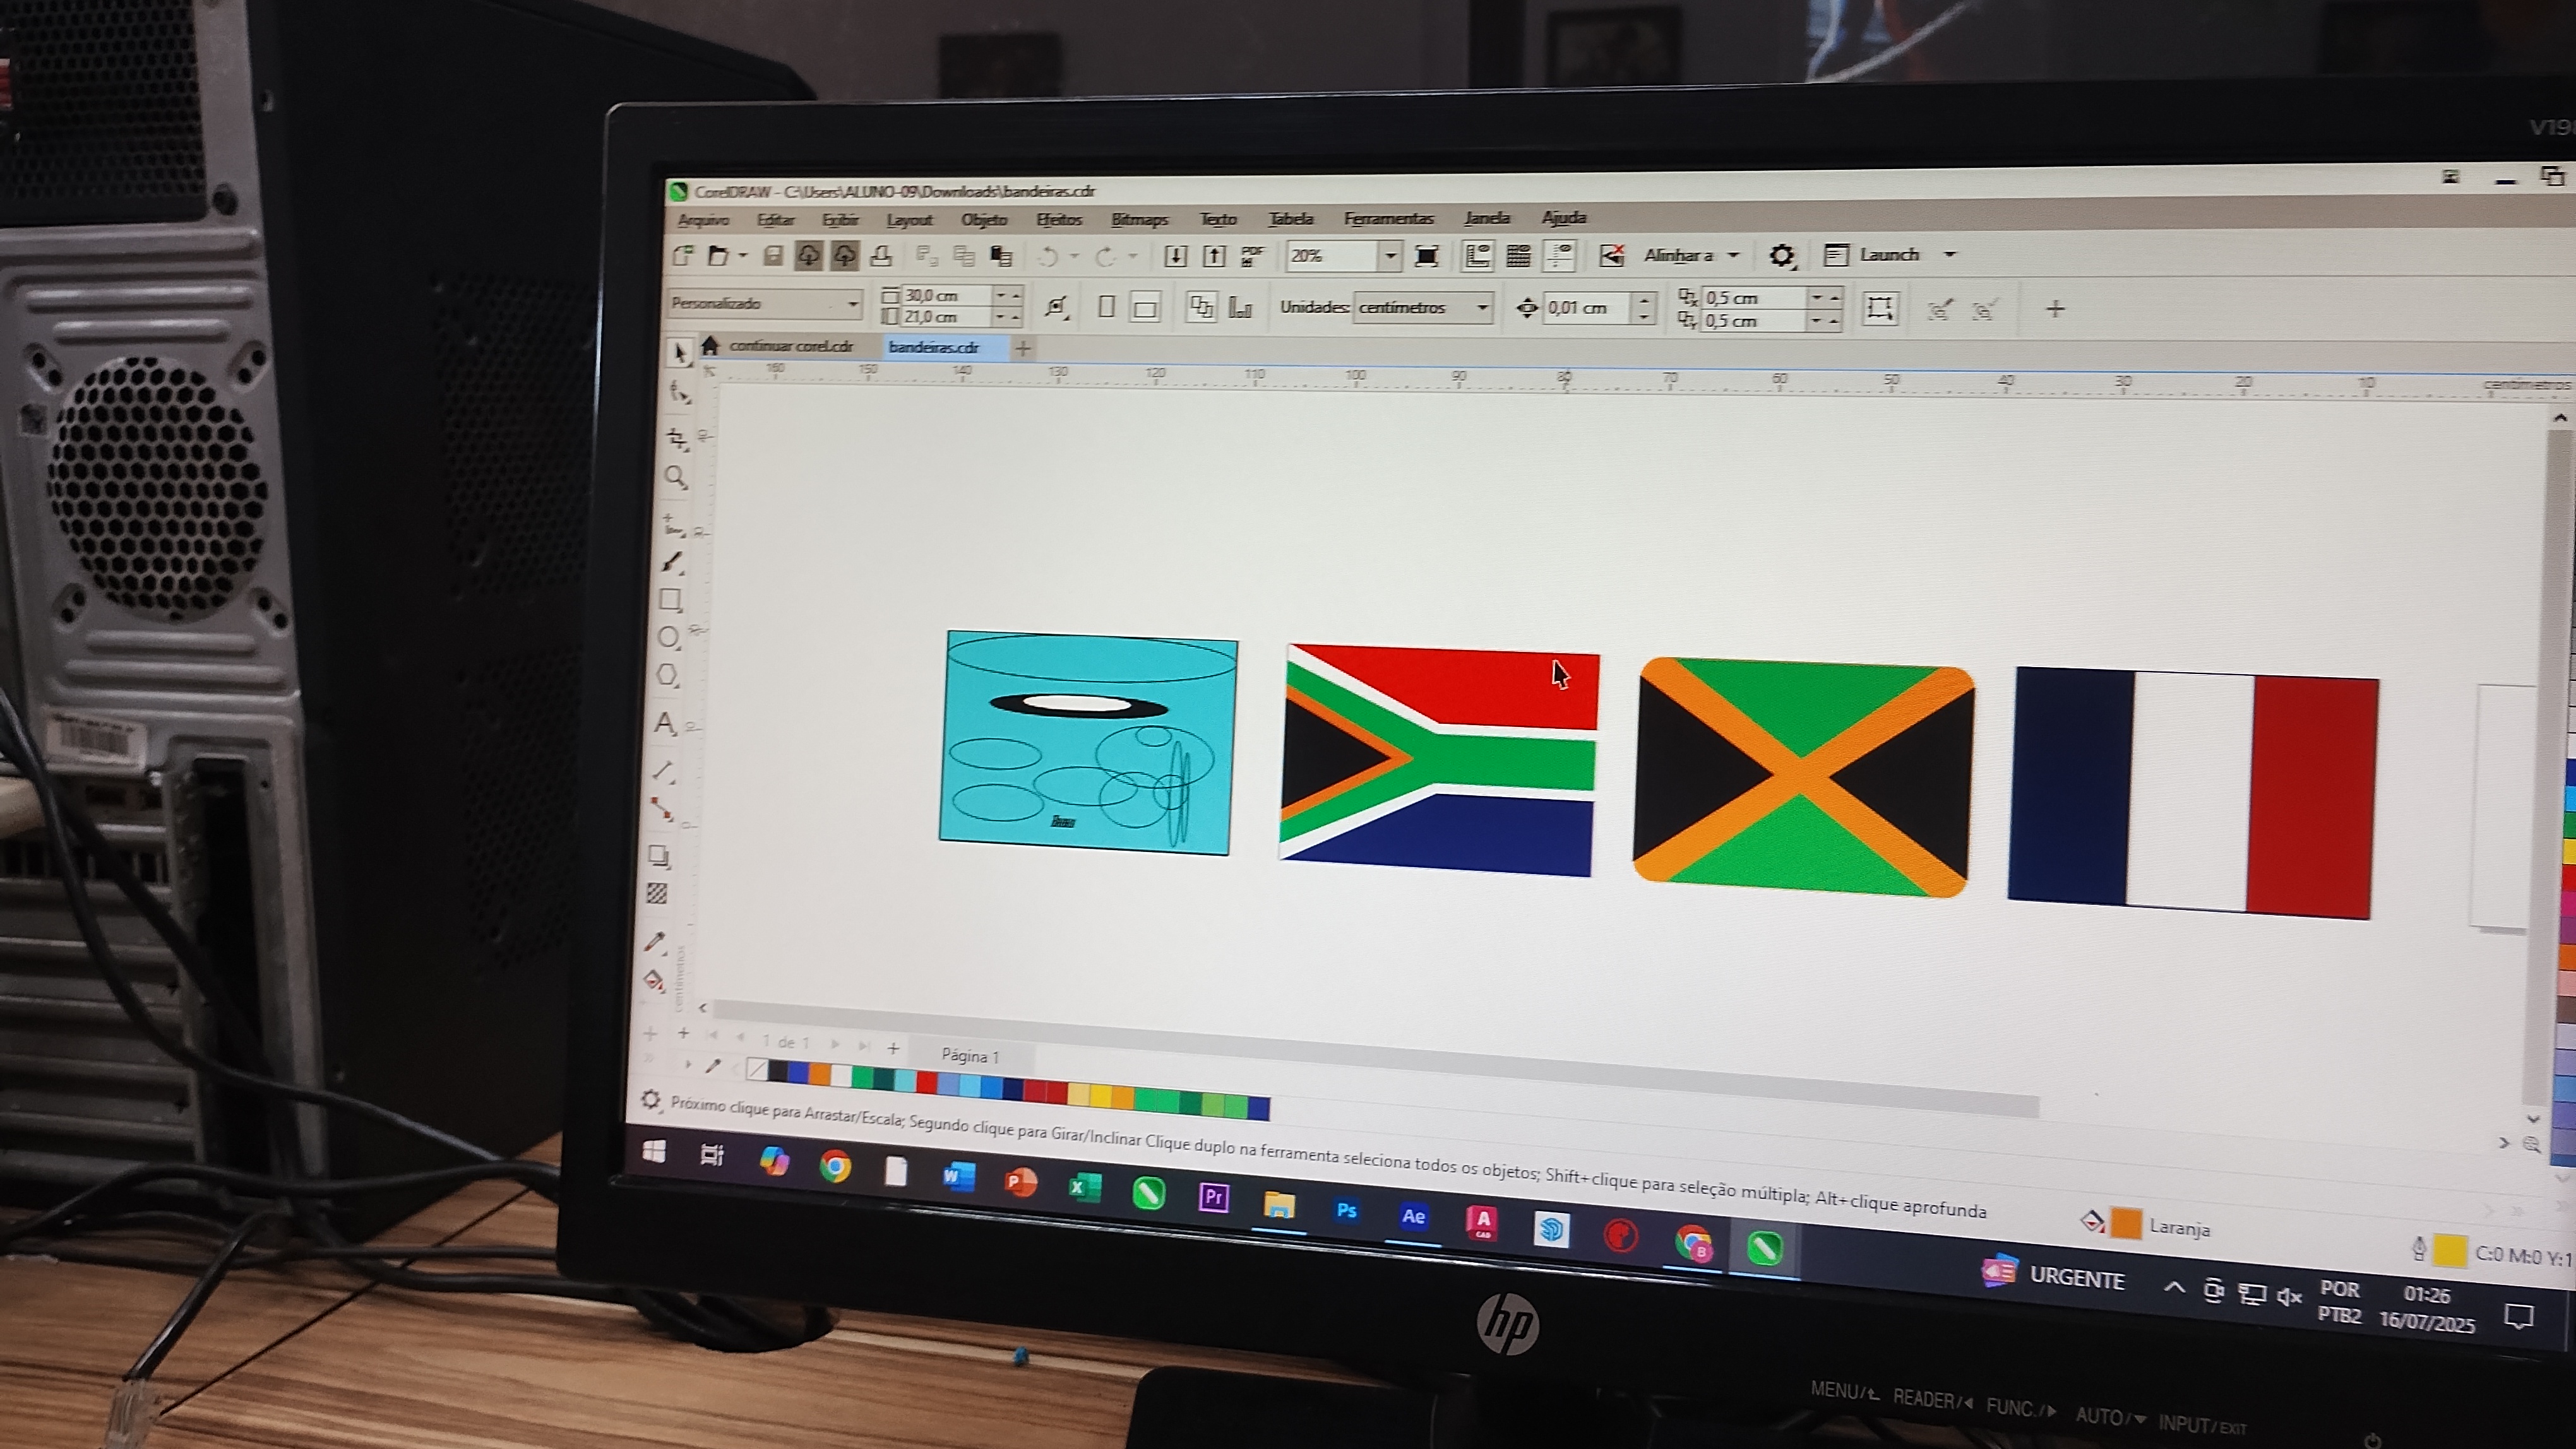Screen dimensions: 2576x1449
Task: Set page to landscape orientation
Action: tap(1145, 308)
